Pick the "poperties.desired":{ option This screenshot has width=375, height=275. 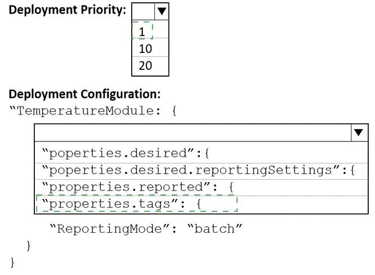[x=201, y=153]
